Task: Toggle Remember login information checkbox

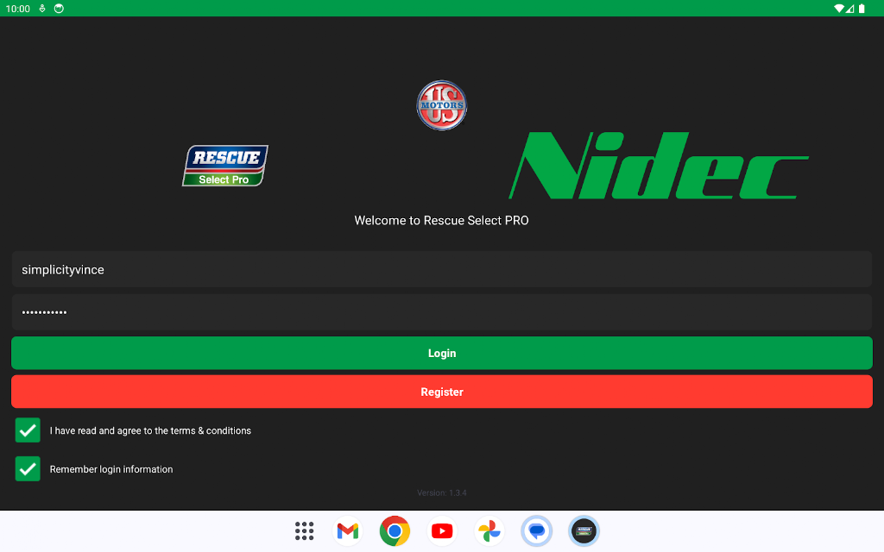Action: coord(28,468)
